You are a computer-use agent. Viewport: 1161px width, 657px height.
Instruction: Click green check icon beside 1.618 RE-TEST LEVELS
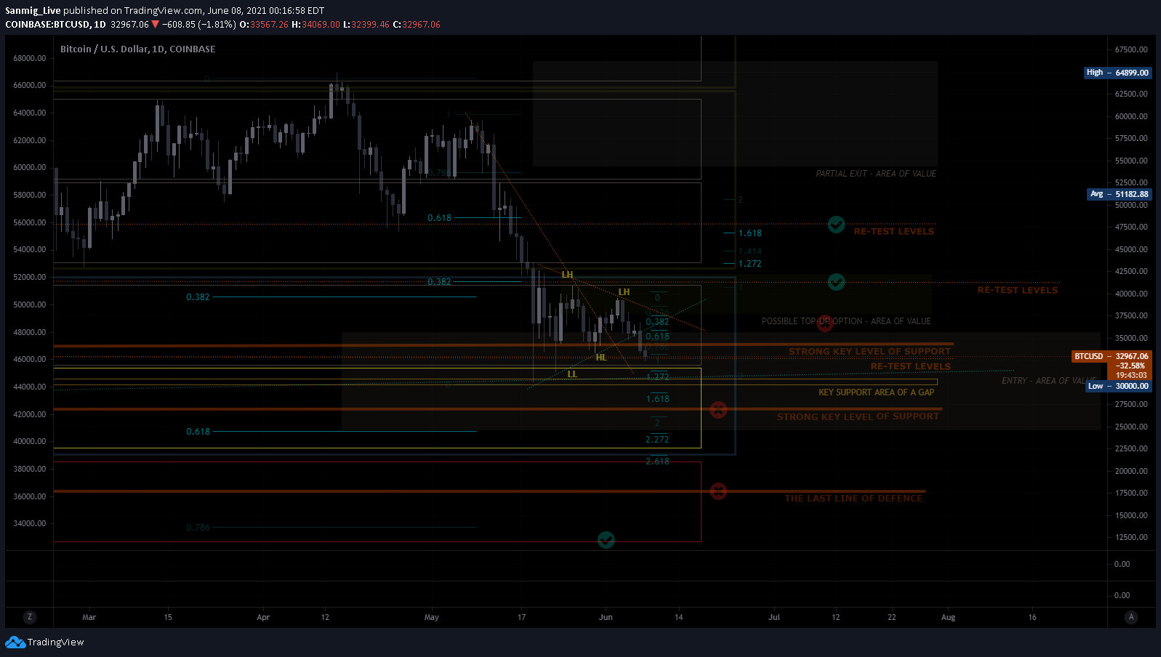coord(836,225)
